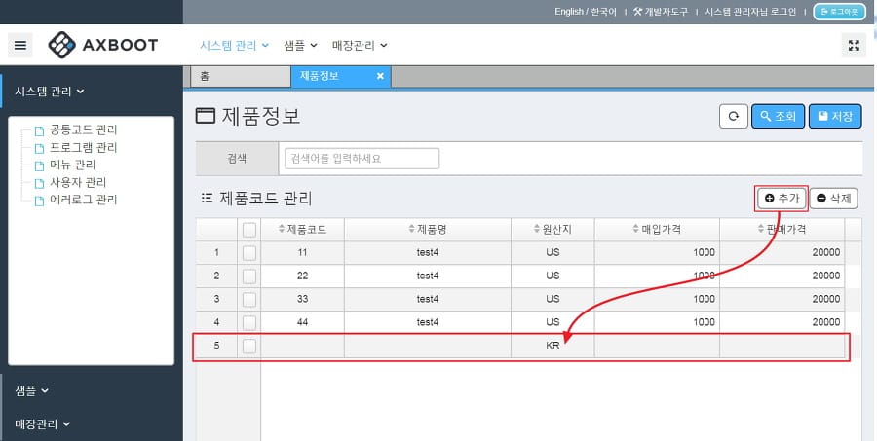877x441 pixels.
Task: Click the refresh button
Action: (733, 116)
